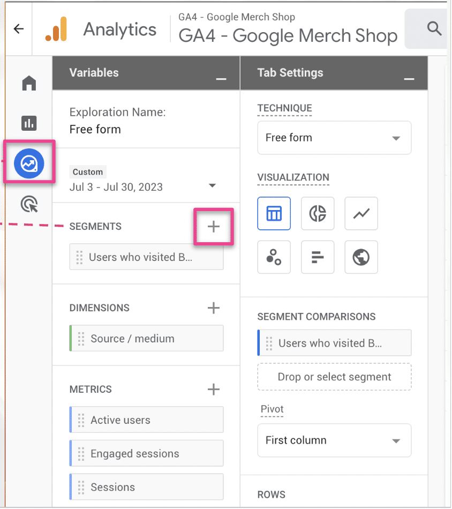Click the Drop or select segment box
The image size is (452, 509).
coord(334,377)
